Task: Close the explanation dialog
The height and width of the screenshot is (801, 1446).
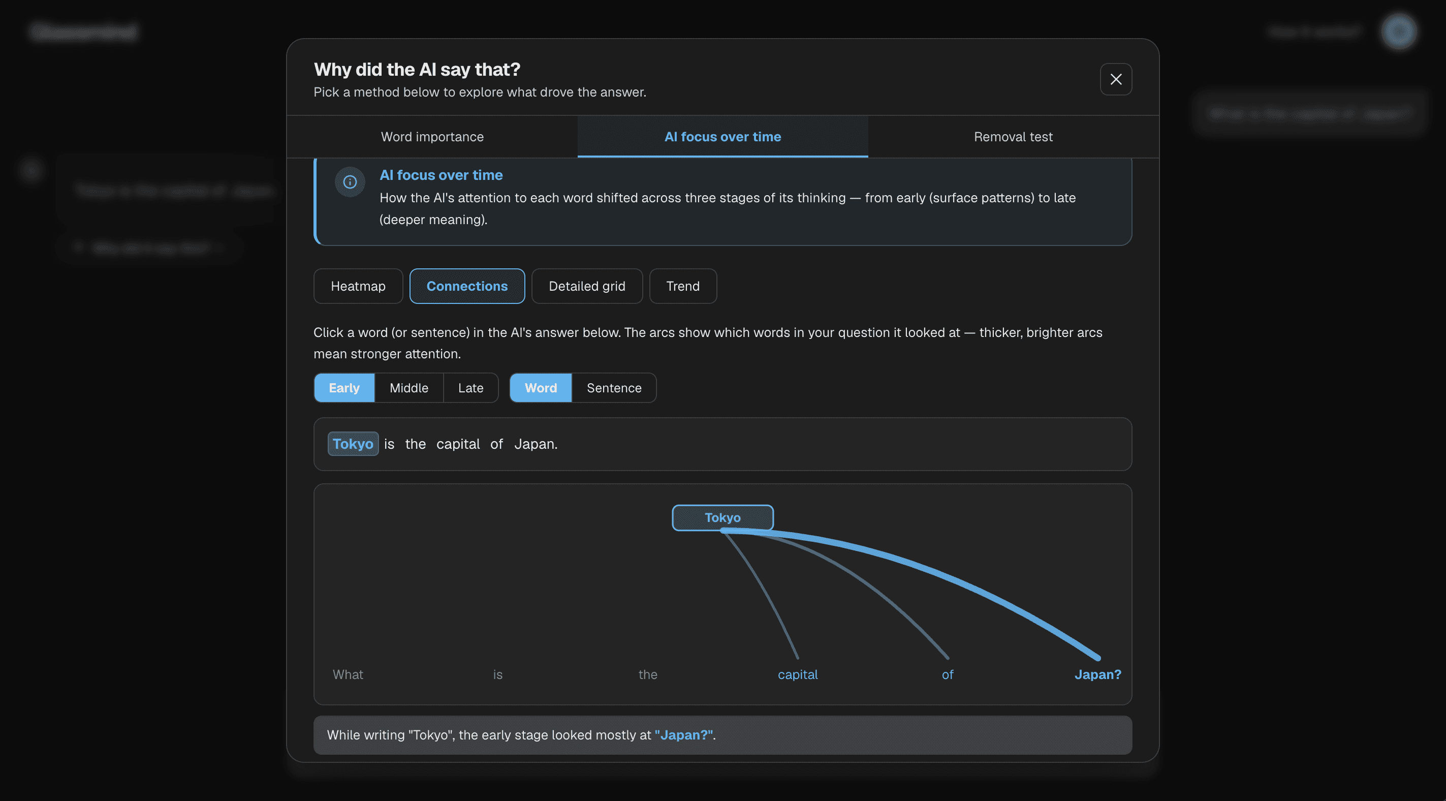Action: point(1115,79)
